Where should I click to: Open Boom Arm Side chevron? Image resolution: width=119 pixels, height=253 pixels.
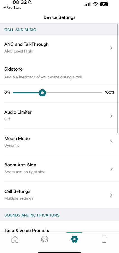tap(111, 169)
